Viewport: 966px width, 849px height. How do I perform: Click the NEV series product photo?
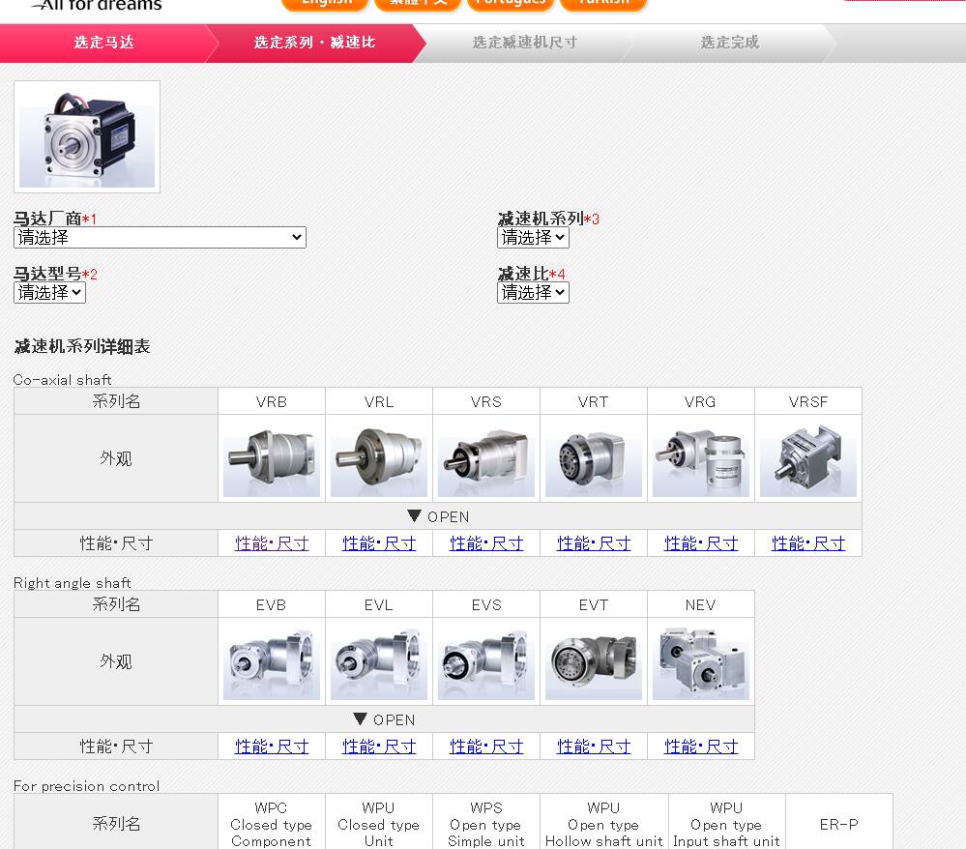[700, 660]
